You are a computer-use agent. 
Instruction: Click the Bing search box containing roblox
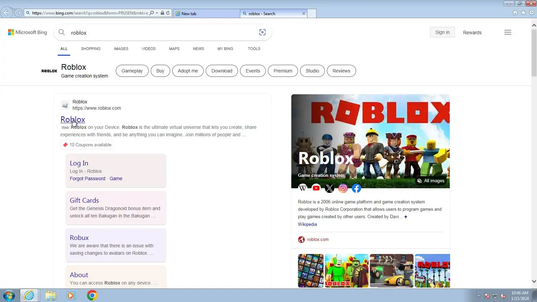163,33
